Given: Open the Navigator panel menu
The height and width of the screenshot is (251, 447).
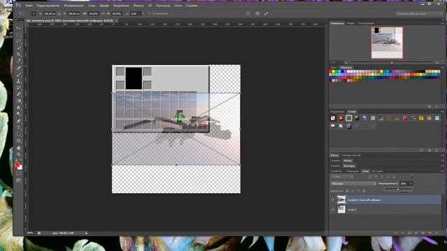Looking at the screenshot, I should coord(442,23).
